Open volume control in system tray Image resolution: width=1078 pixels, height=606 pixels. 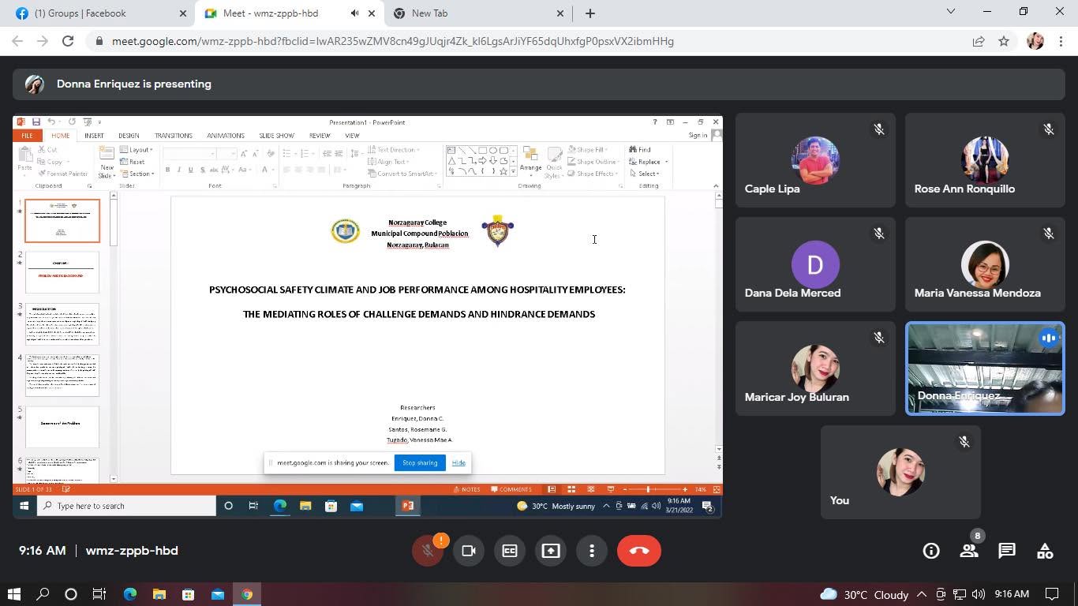[979, 594]
